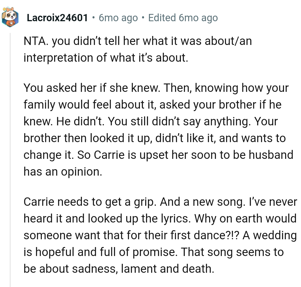Click the line starting 'brother then looked it up'
Screen dimensions: 301x287
(x=154, y=138)
